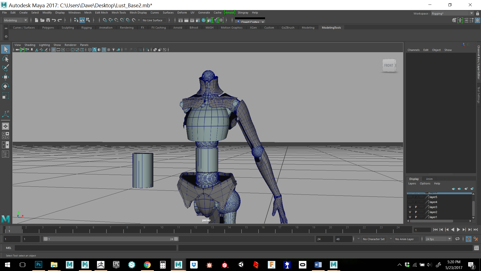Open the Deform menu
The image size is (481, 271).
click(x=182, y=13)
